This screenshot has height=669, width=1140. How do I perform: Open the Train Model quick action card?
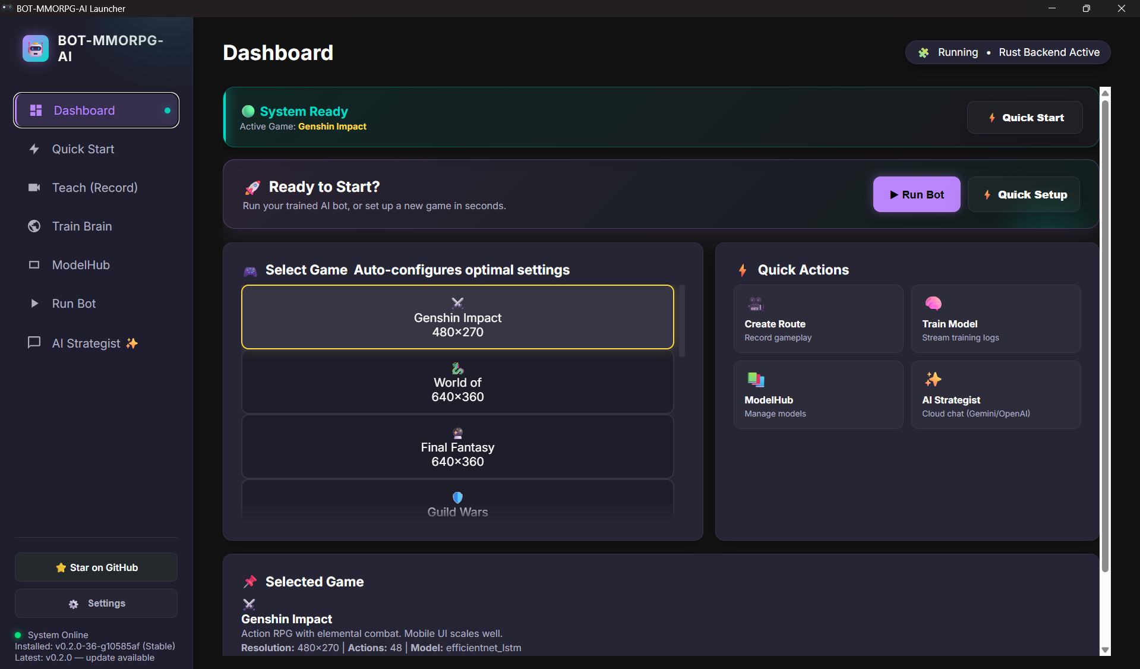pyautogui.click(x=996, y=319)
